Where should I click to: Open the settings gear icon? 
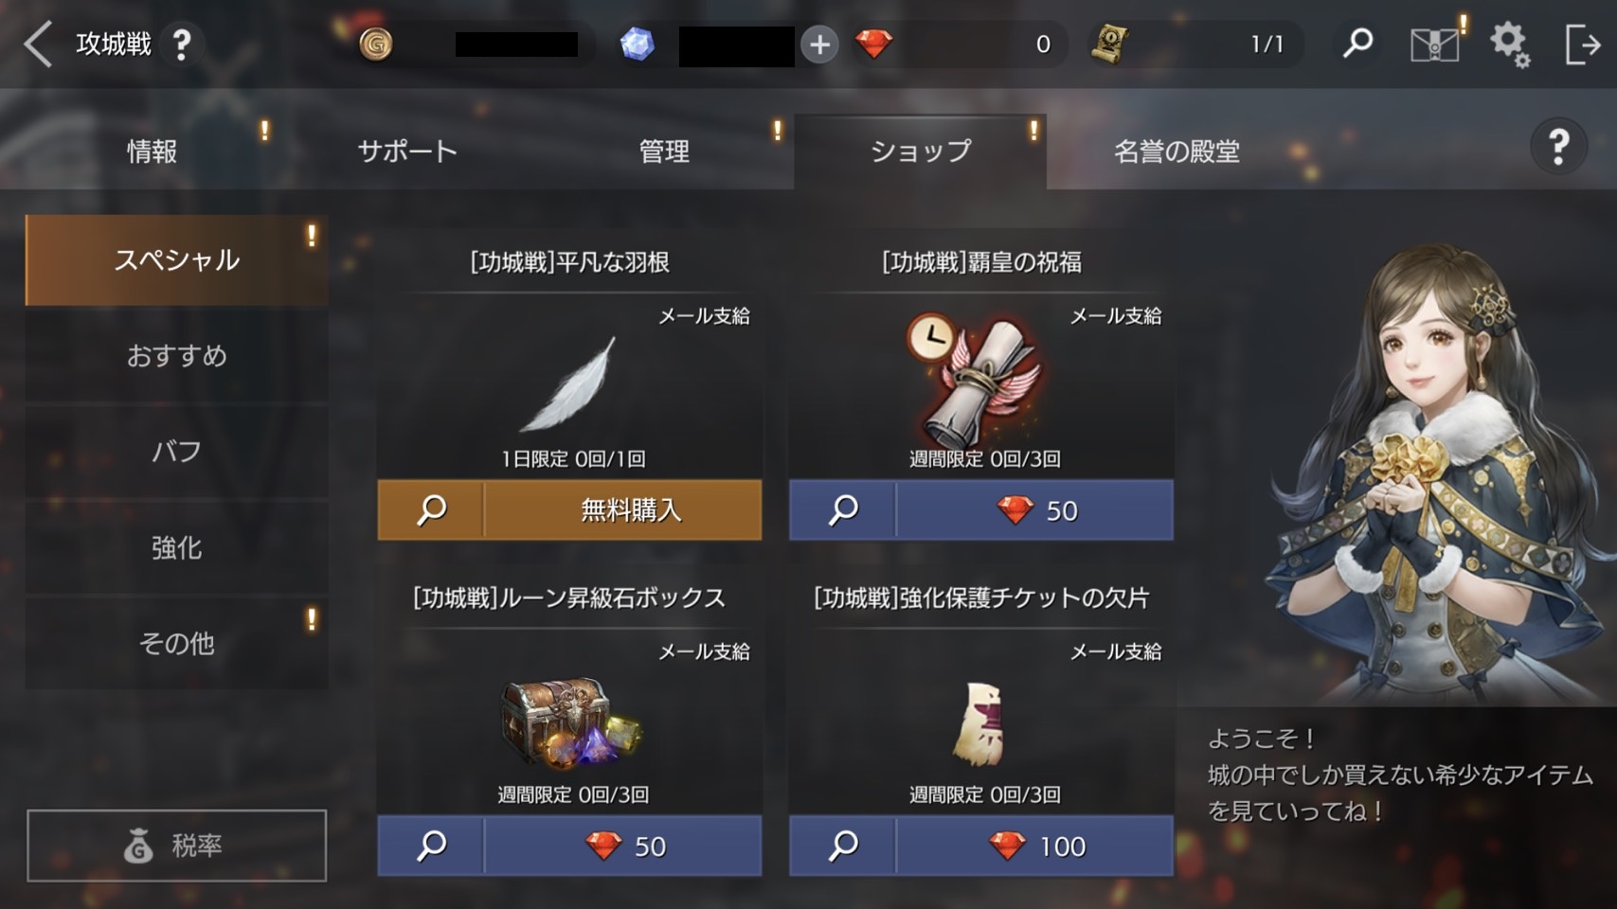[1510, 45]
